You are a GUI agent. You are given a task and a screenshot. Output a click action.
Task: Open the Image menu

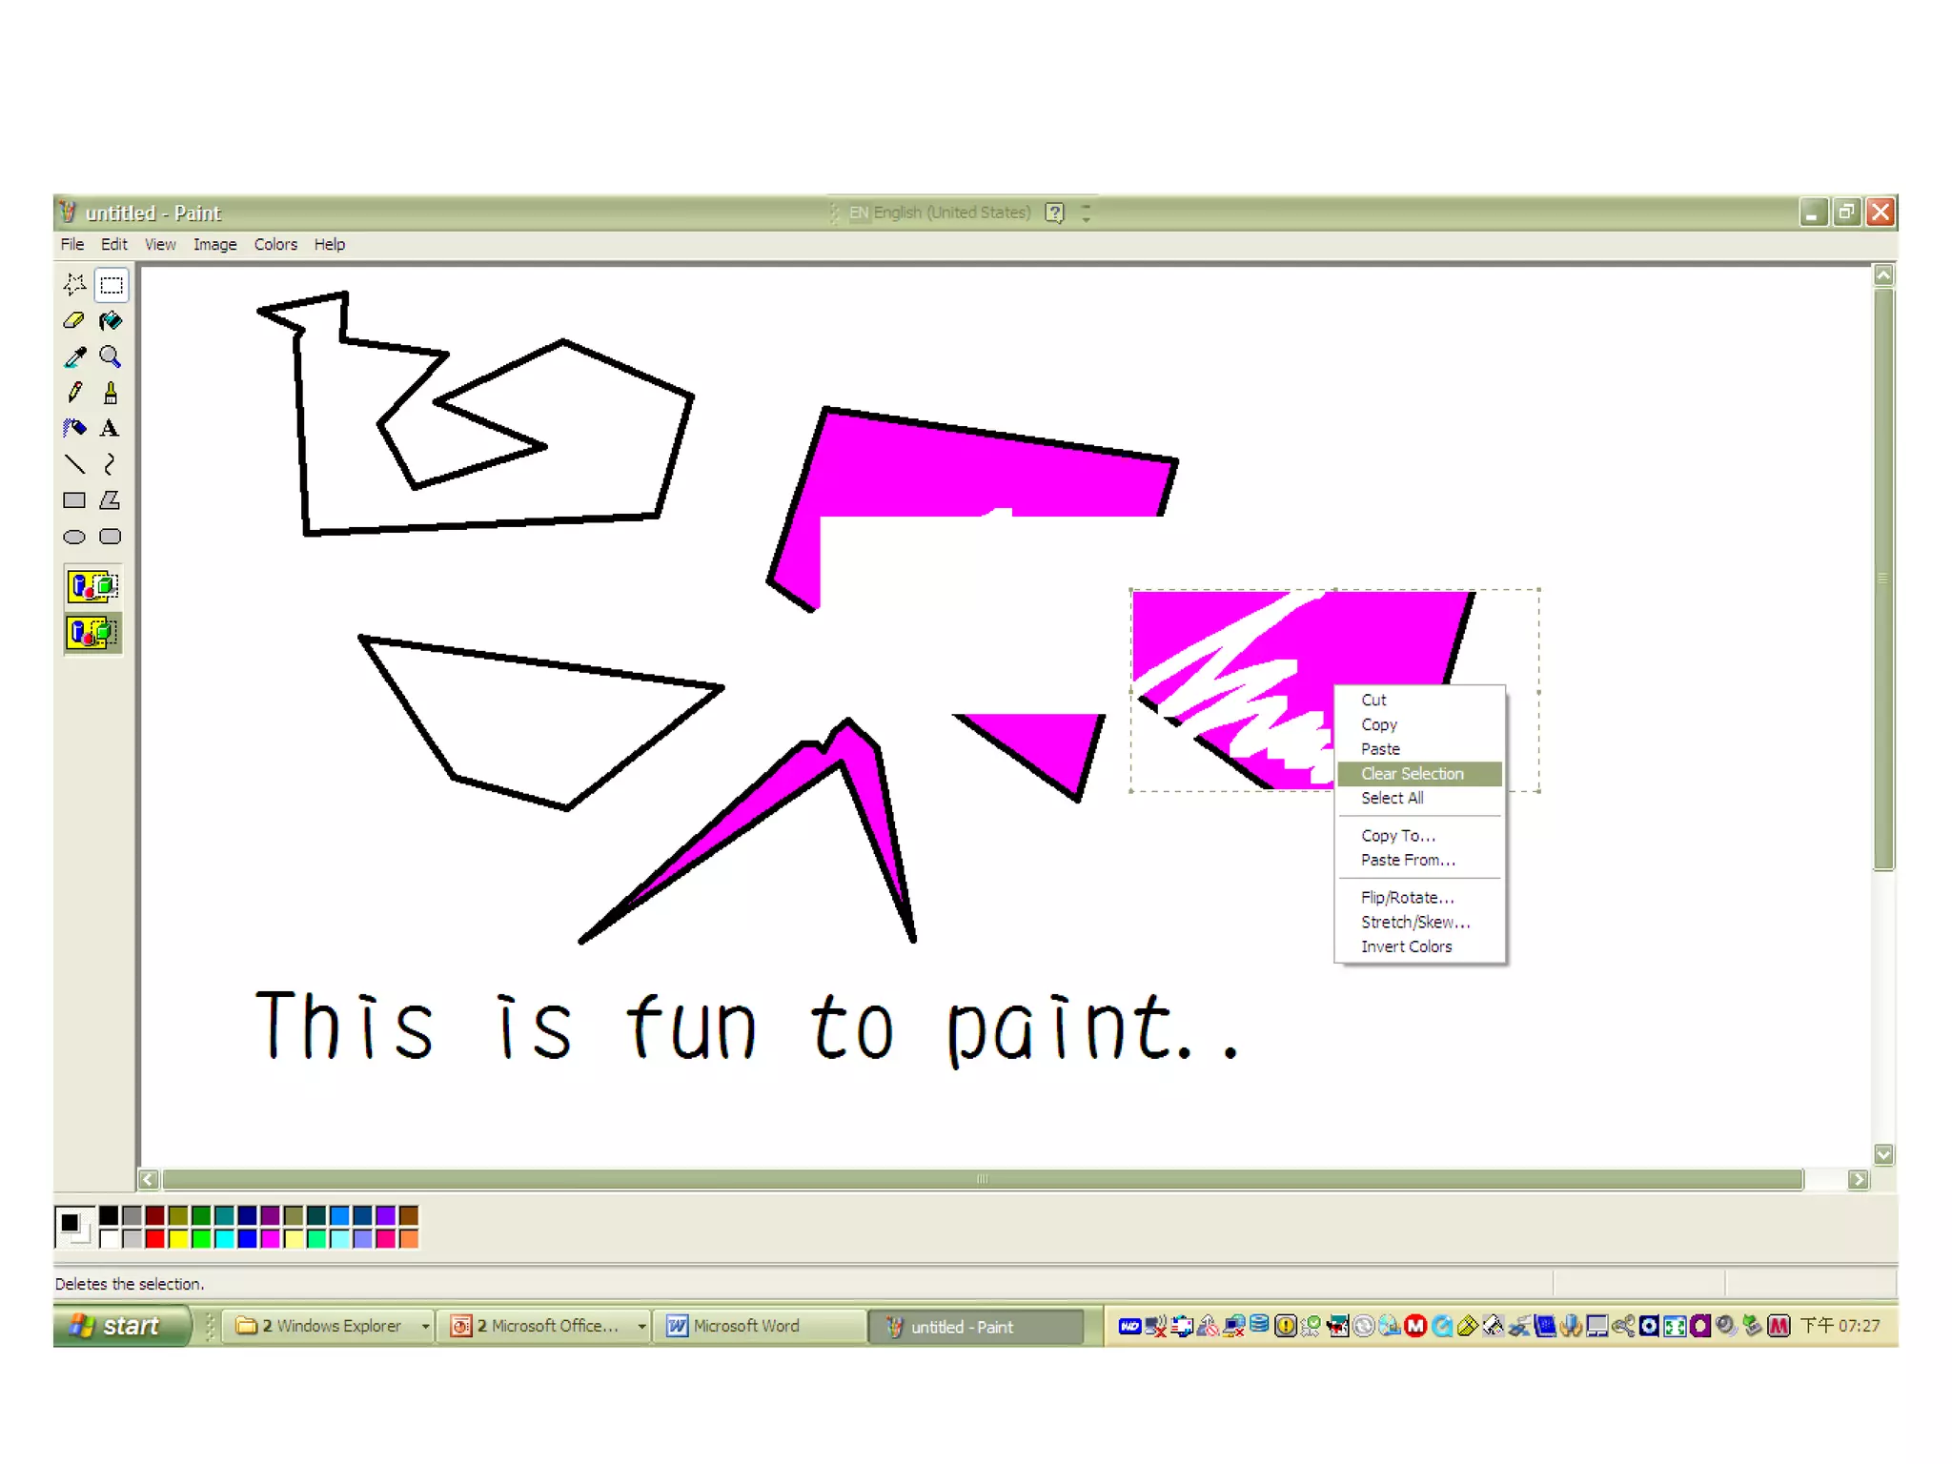(214, 244)
